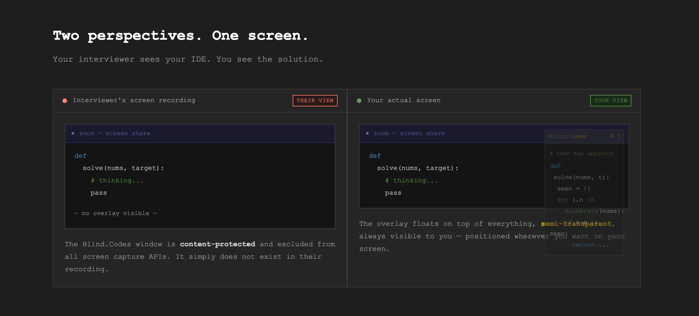Click the bold "content-protected" phrase
Screen dimensions: 699x316
pyautogui.click(x=217, y=244)
